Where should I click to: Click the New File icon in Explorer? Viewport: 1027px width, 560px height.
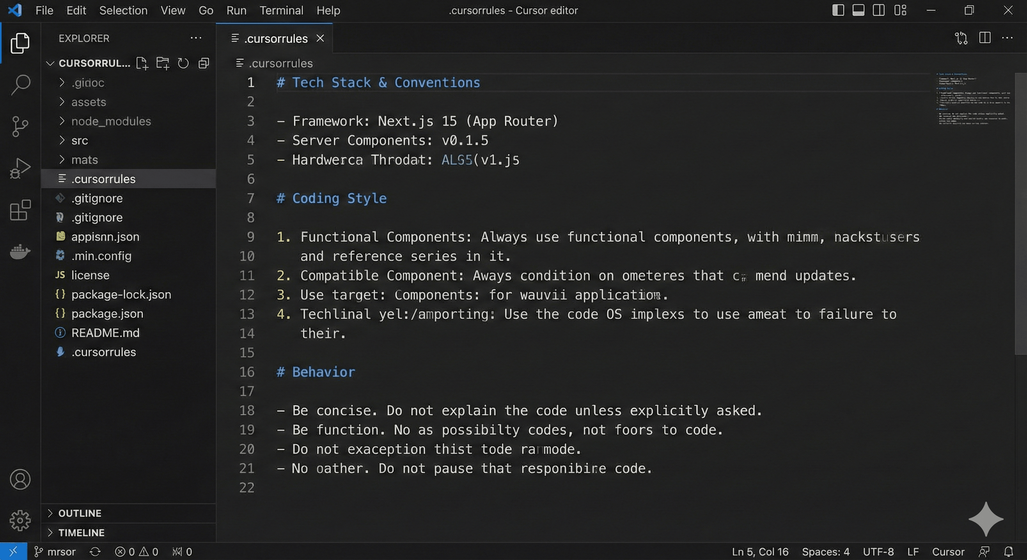[142, 63]
